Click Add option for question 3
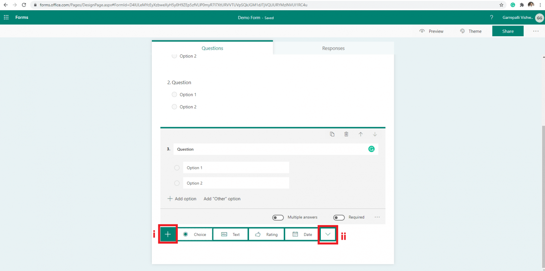The width and height of the screenshot is (545, 271). tap(182, 199)
